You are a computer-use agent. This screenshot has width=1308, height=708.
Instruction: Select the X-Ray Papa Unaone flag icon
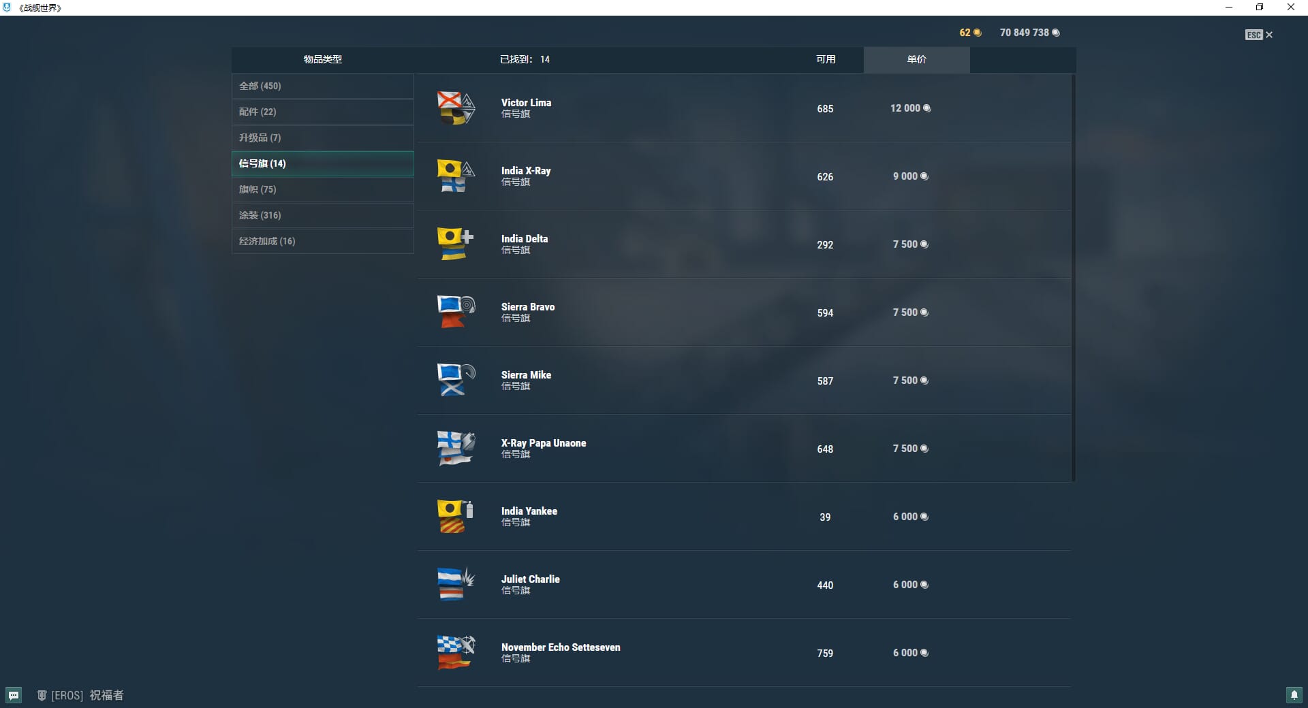point(455,449)
